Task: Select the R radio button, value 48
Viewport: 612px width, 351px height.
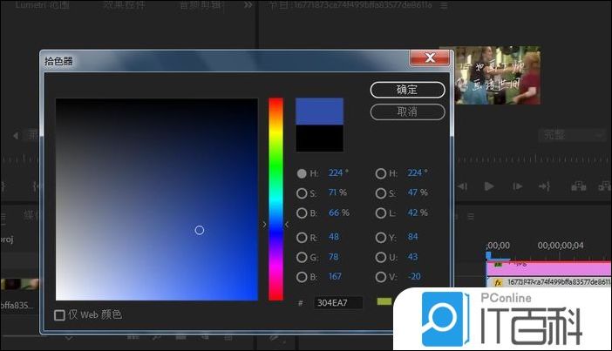Action: coord(302,238)
